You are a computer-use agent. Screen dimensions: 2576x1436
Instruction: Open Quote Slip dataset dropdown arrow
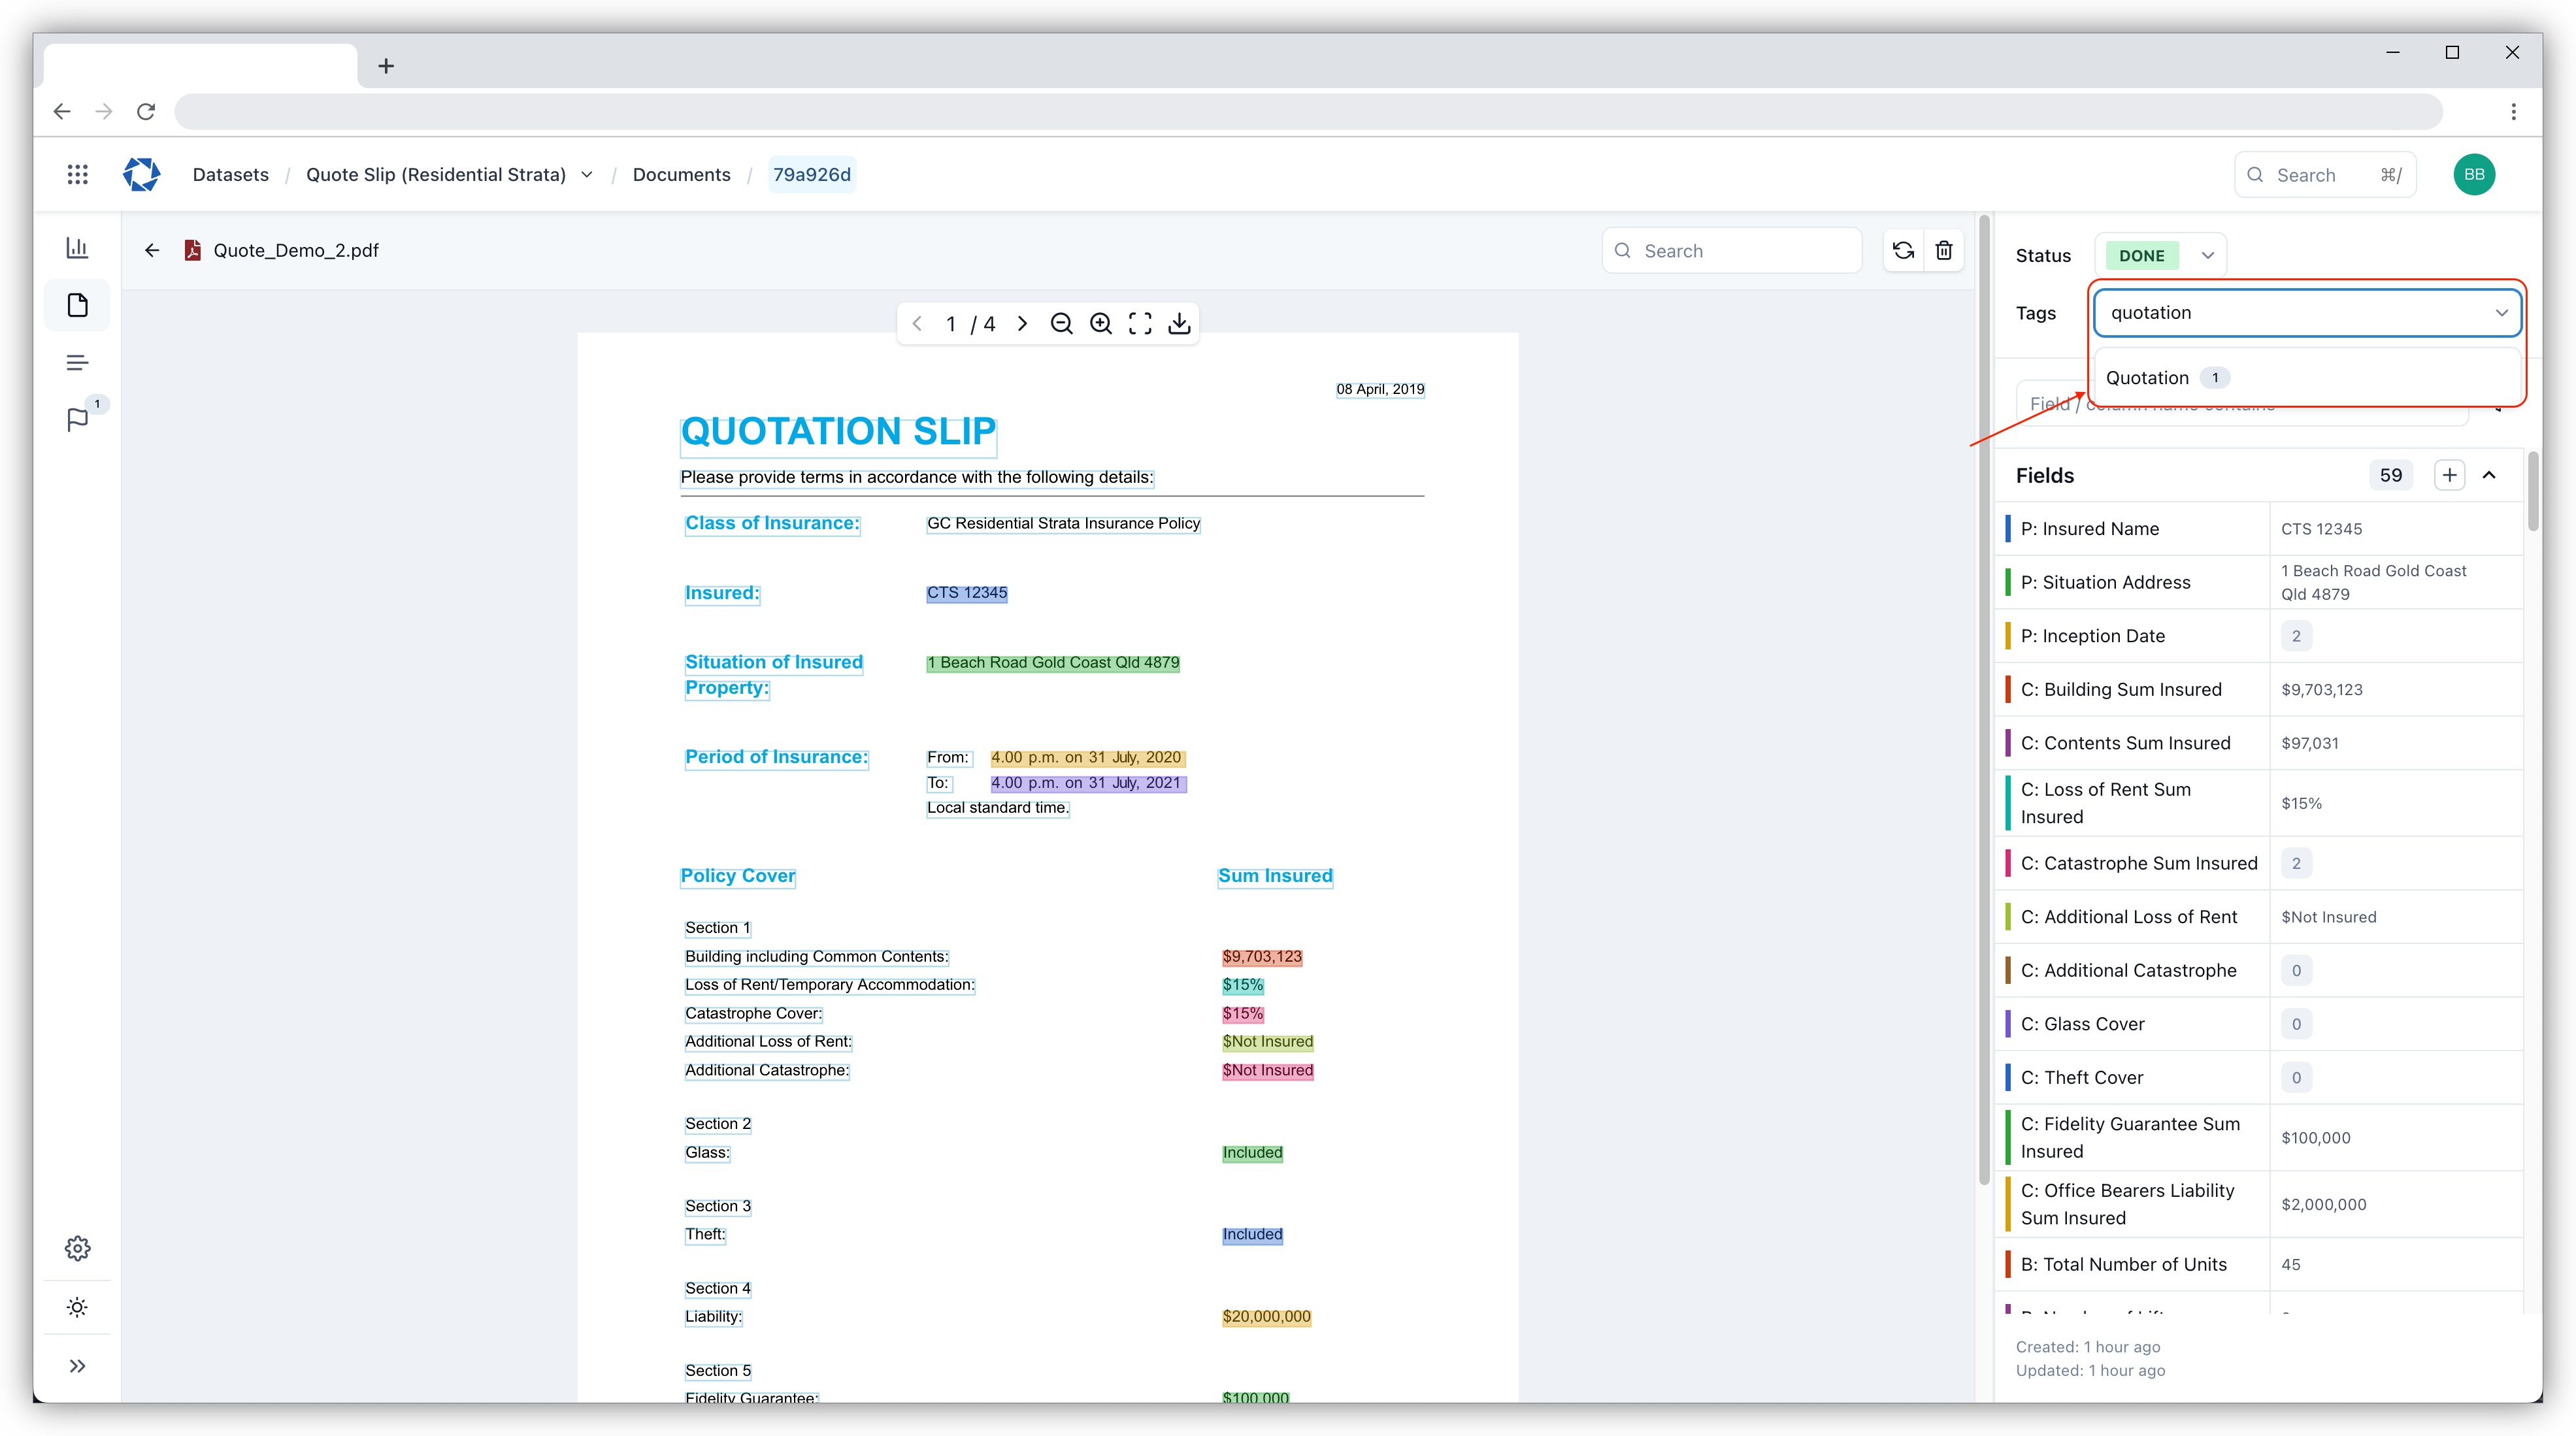(x=587, y=175)
